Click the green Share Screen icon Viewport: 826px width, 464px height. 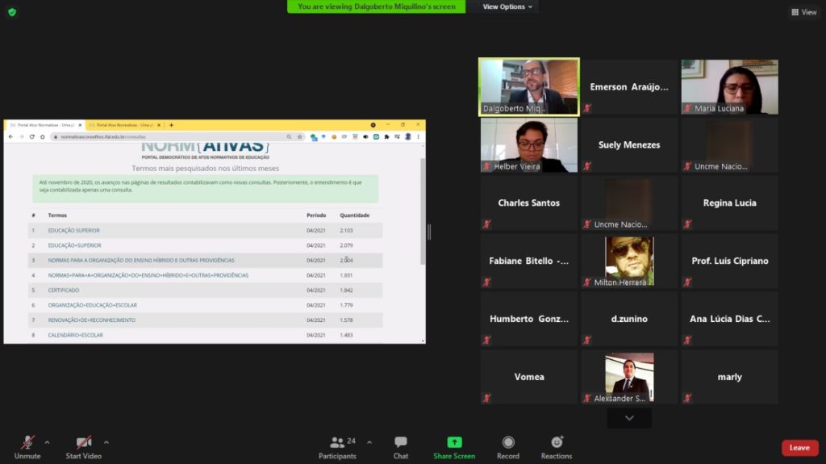tap(454, 442)
